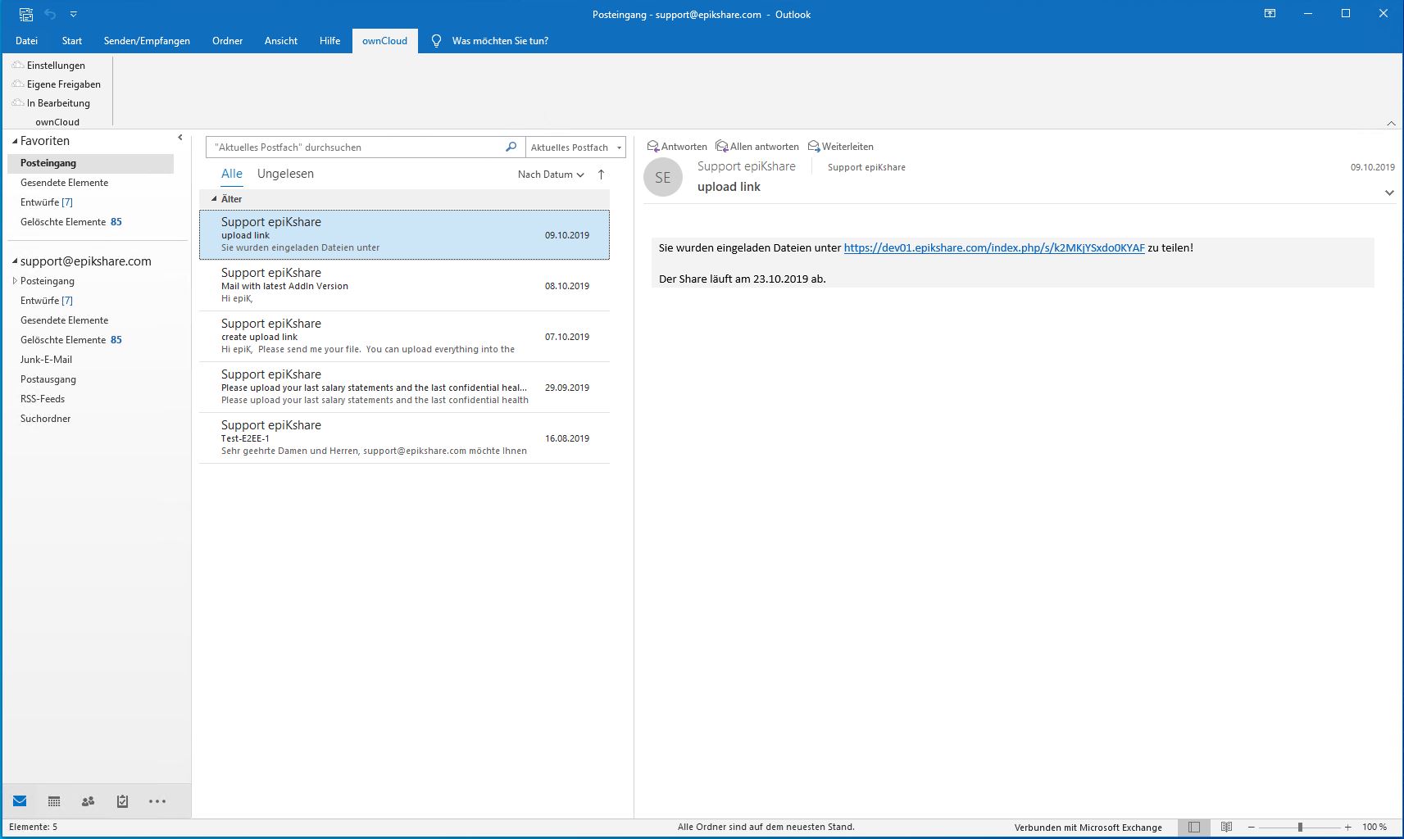The height and width of the screenshot is (839, 1404).
Task: Click the 100 % zoom level
Action: click(1374, 828)
